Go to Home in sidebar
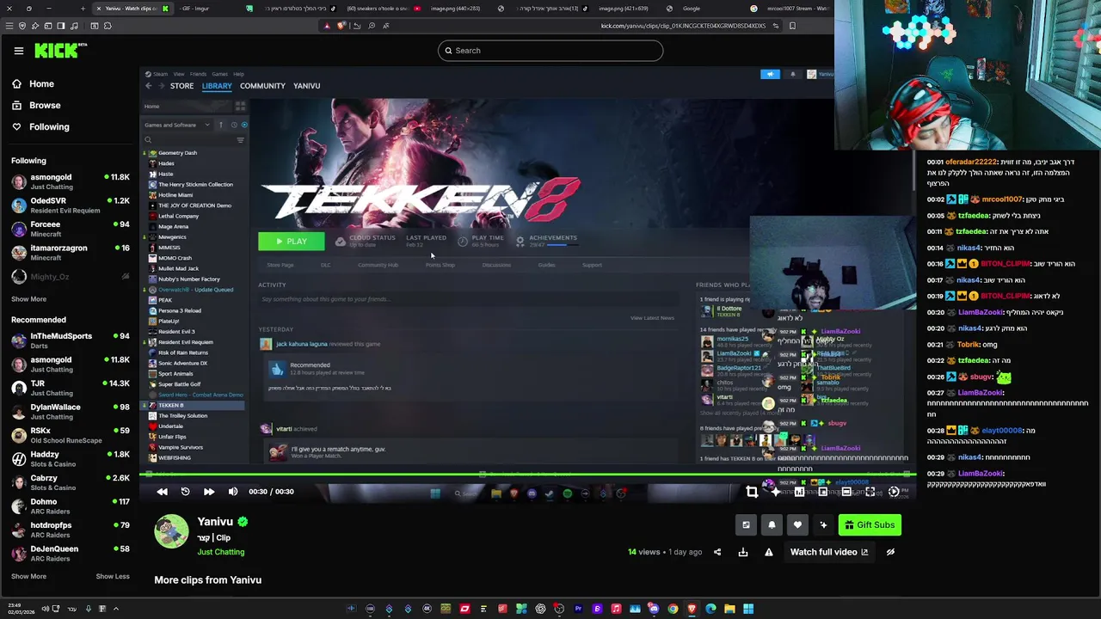Viewport: 1101px width, 619px height. [33, 84]
